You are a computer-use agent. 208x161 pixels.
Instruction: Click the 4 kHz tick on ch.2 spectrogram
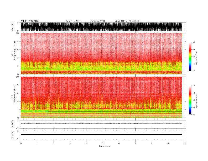click(x=18, y=102)
